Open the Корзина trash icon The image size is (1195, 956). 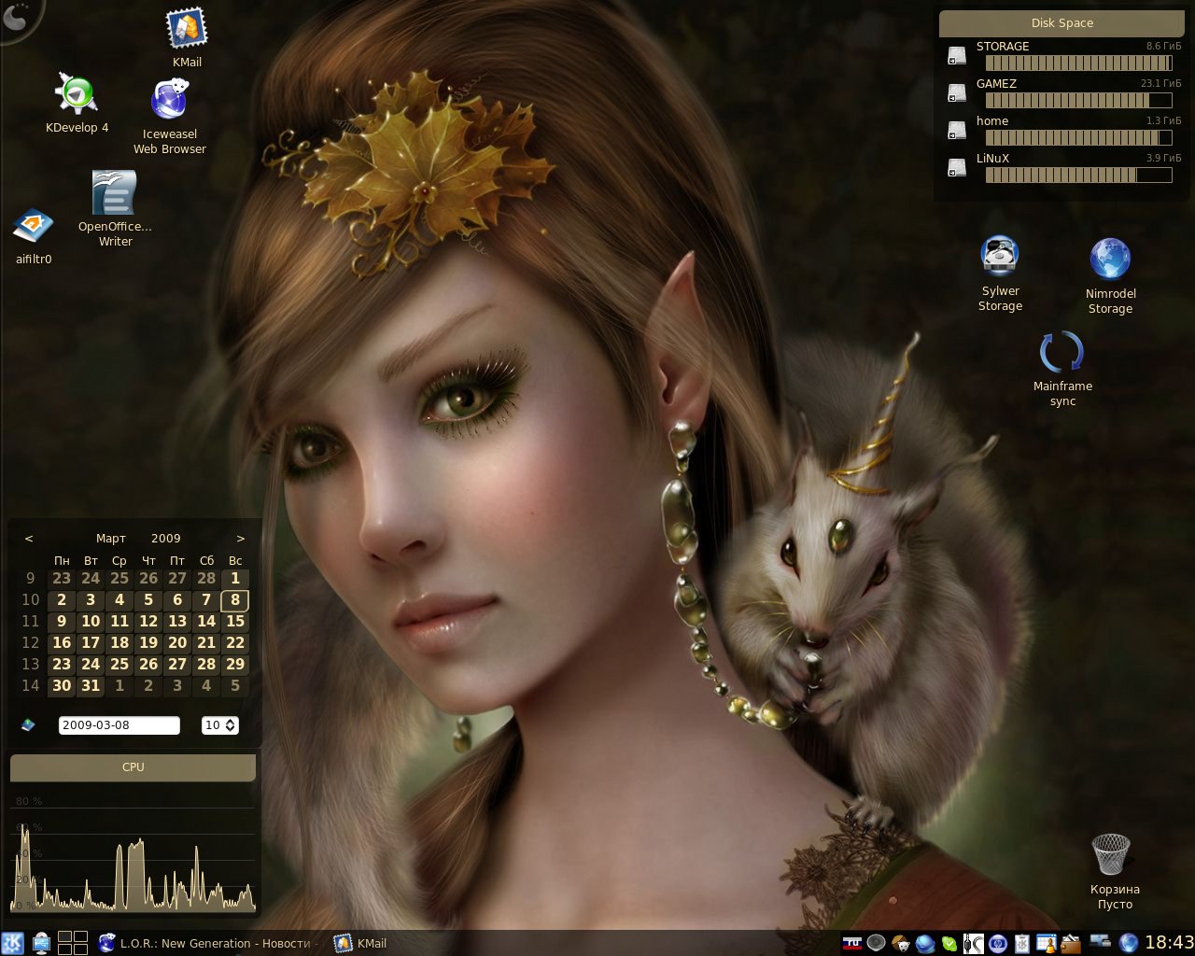[1115, 871]
